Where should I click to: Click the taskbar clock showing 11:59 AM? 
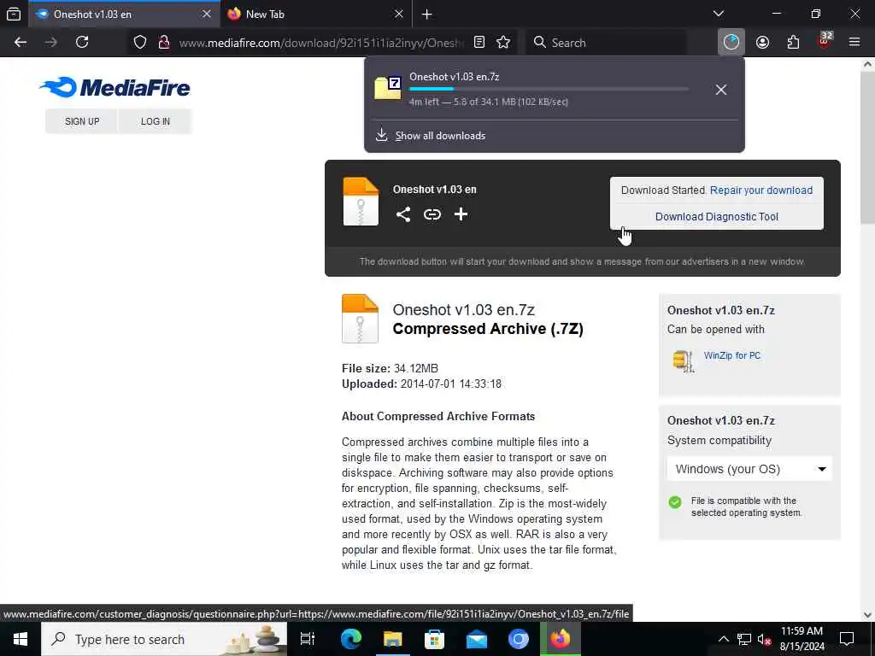coord(802,639)
